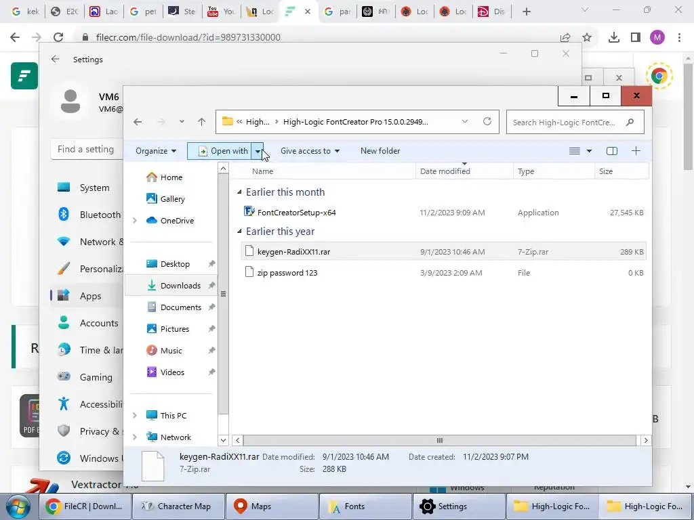Bookmark this page with star icon
The width and height of the screenshot is (694, 520).
(x=587, y=37)
